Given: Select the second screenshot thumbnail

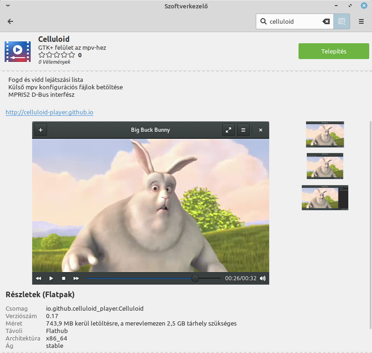Looking at the screenshot, I should [325, 166].
